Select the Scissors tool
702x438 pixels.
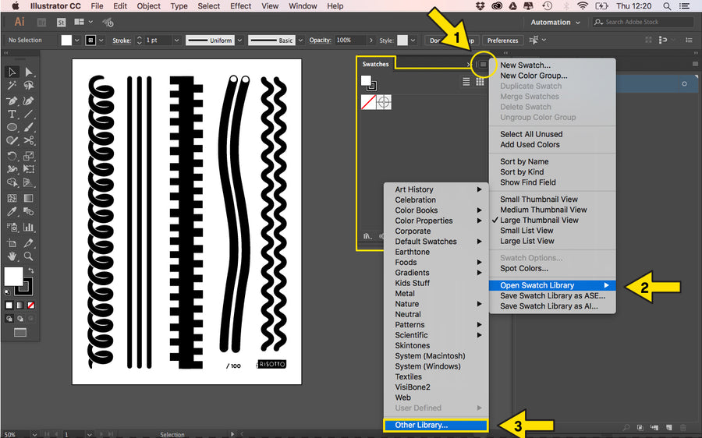(x=29, y=140)
